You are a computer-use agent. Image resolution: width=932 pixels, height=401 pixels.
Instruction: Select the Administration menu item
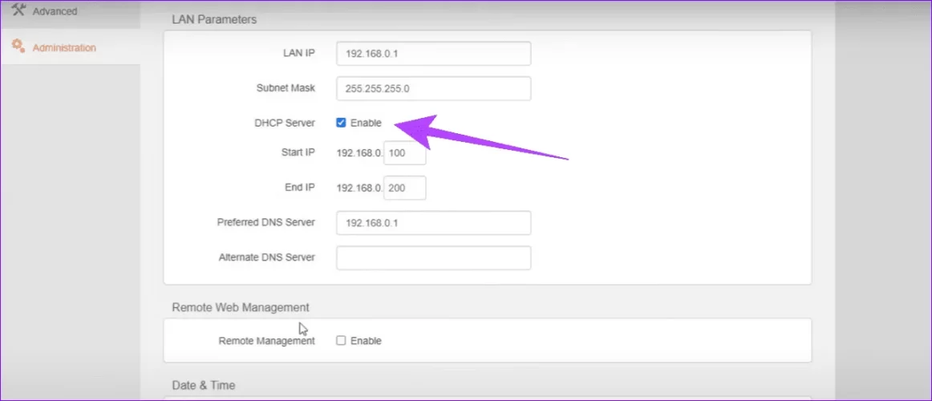64,48
